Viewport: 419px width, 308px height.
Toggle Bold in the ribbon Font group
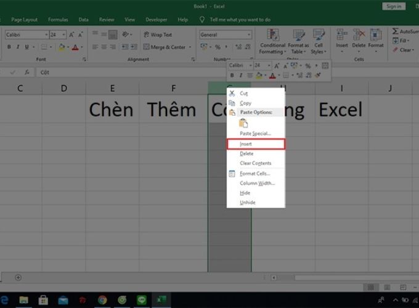point(9,47)
